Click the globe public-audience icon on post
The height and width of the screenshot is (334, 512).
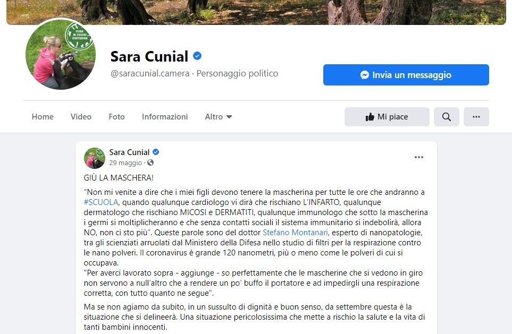click(x=150, y=162)
